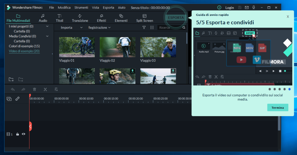The height and width of the screenshot is (155, 297).
Task: Click the filter funnel icon
Action: tap(144, 28)
